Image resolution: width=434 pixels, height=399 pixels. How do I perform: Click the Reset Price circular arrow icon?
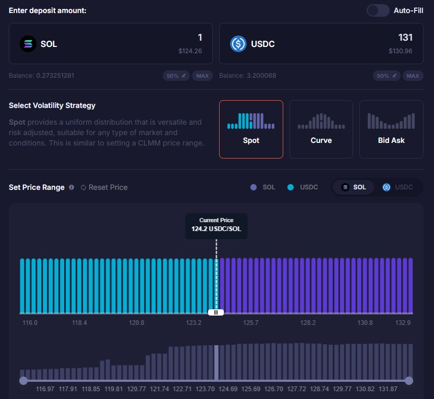[x=83, y=187]
